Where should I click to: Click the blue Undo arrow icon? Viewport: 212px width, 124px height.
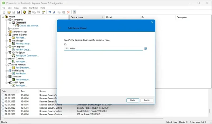[50, 12]
